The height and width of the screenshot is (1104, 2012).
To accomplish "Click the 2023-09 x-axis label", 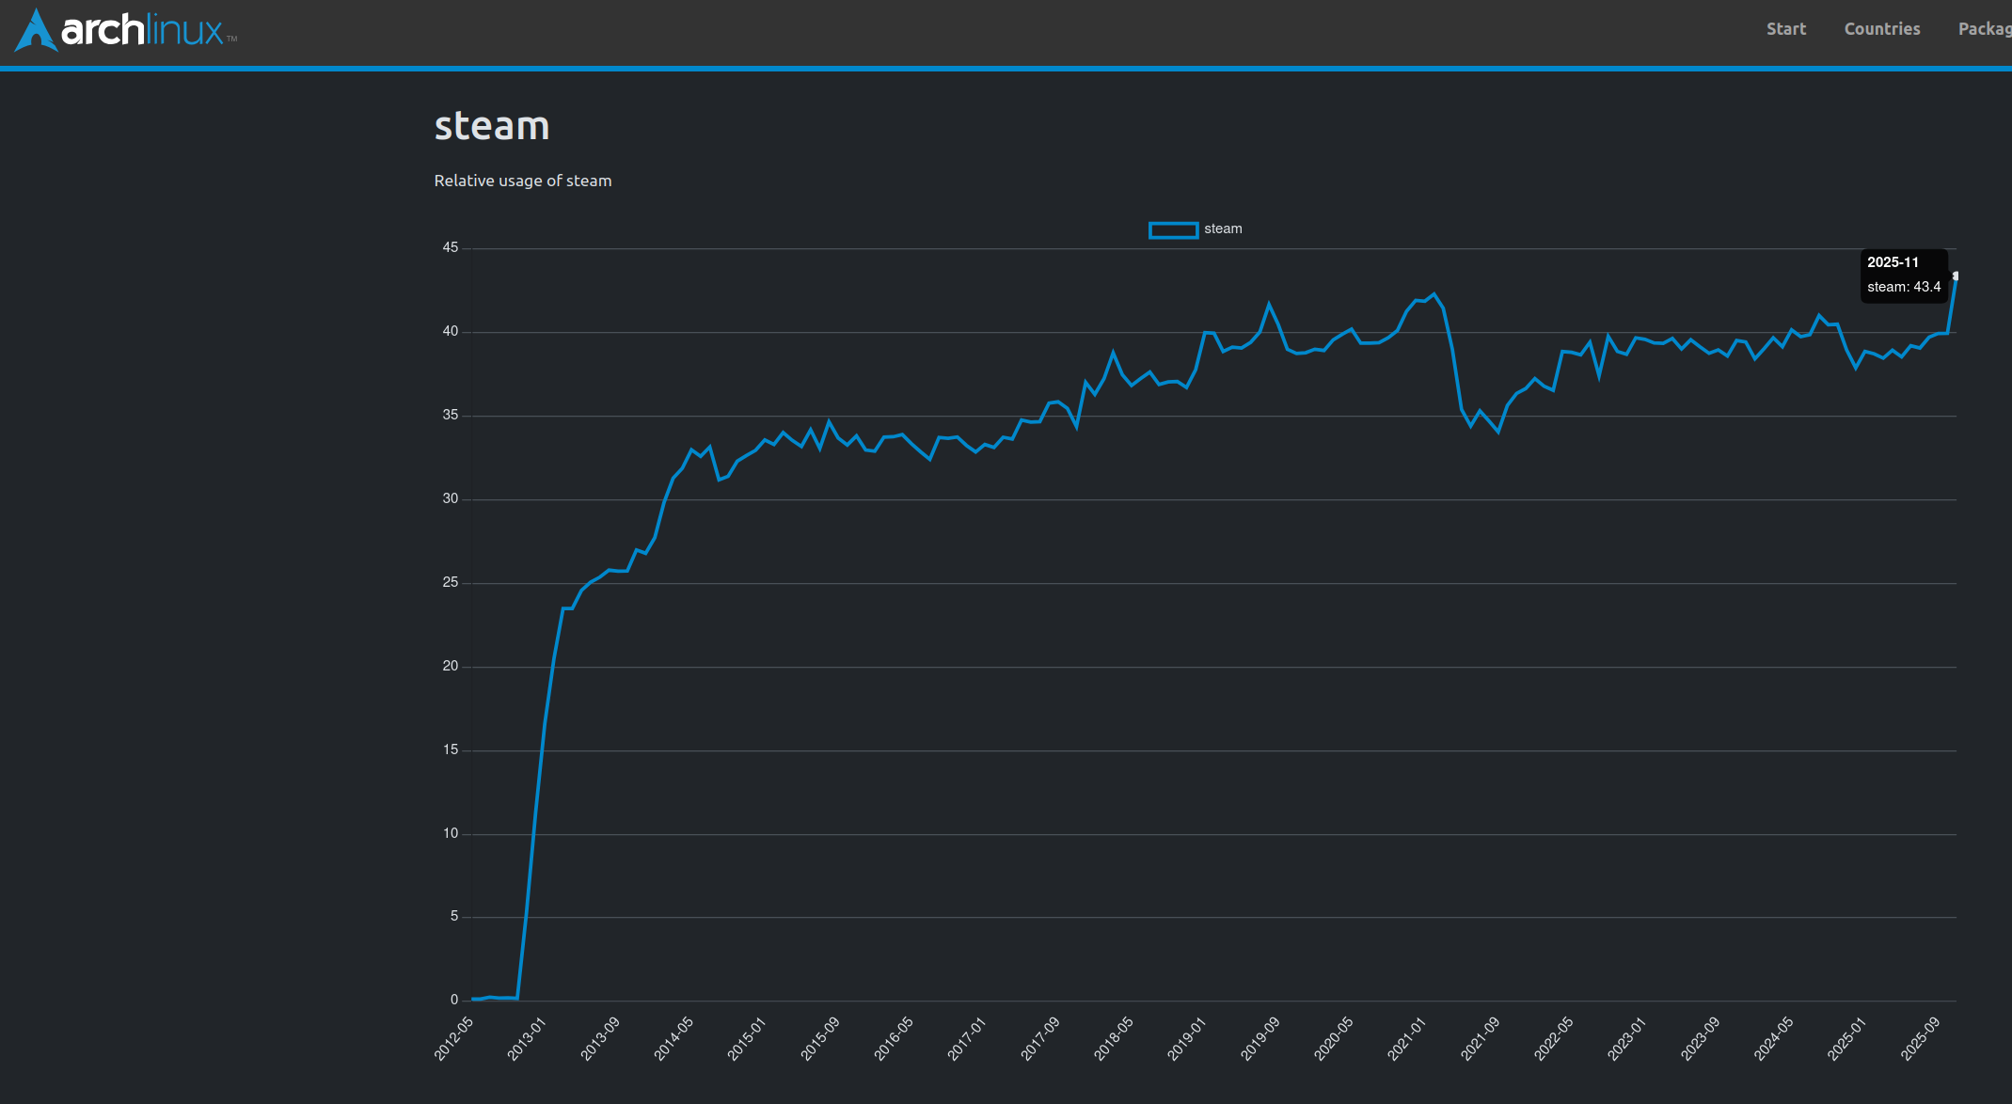I will [1701, 1038].
